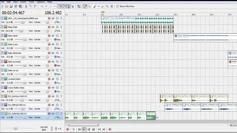Open the Insert menu
Screen dimensions: 237x133
[x=23, y=2]
